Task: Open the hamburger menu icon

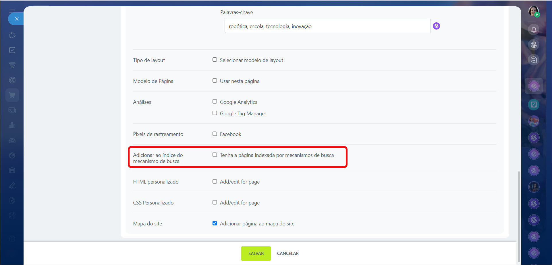Action: (12, 11)
